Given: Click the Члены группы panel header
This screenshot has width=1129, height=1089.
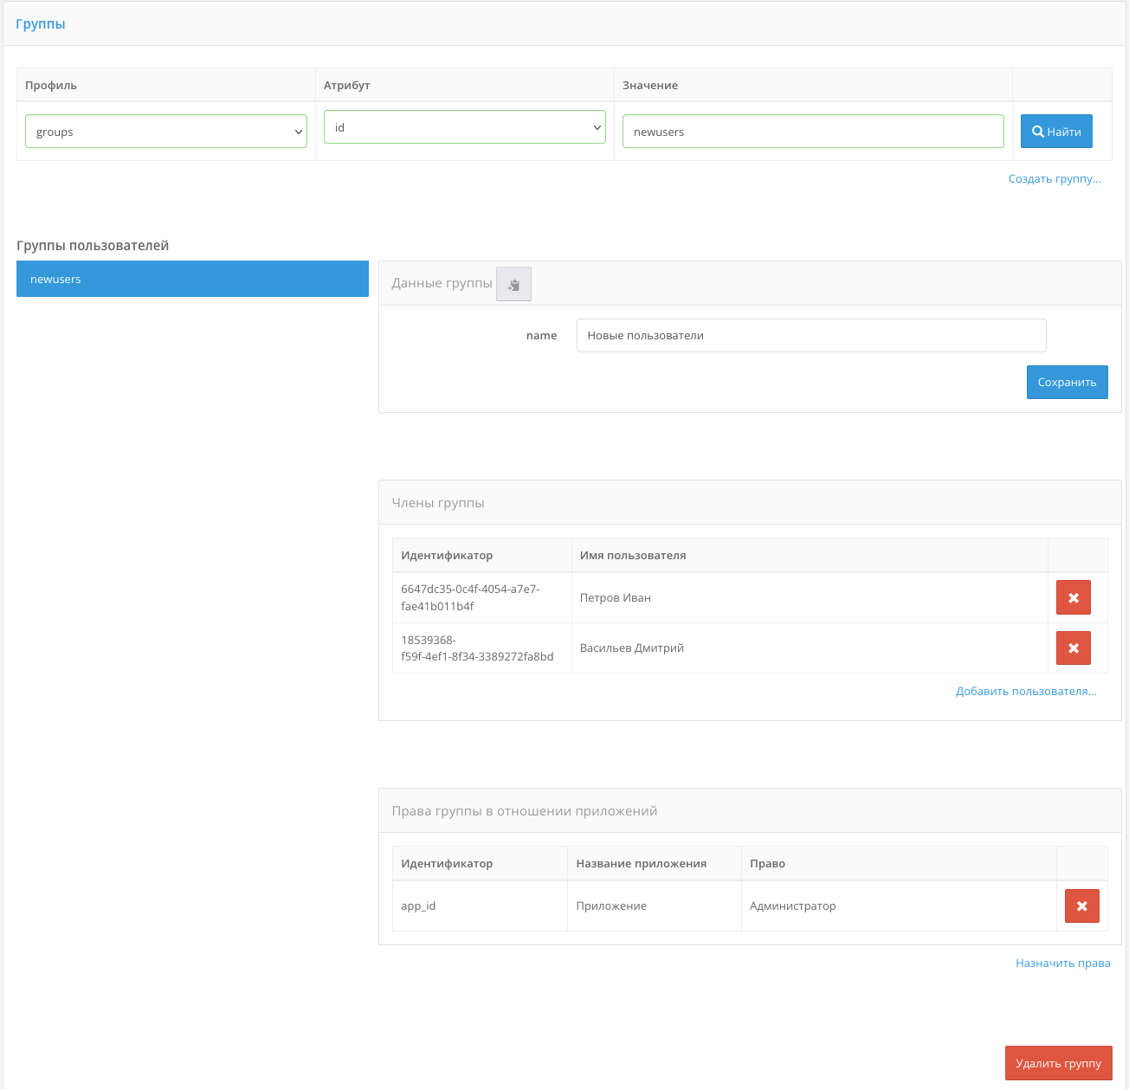Looking at the screenshot, I should 750,502.
